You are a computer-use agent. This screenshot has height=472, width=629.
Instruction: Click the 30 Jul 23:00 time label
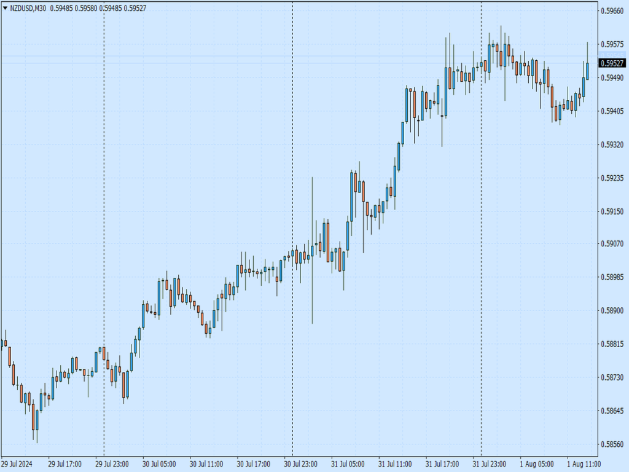[300, 463]
